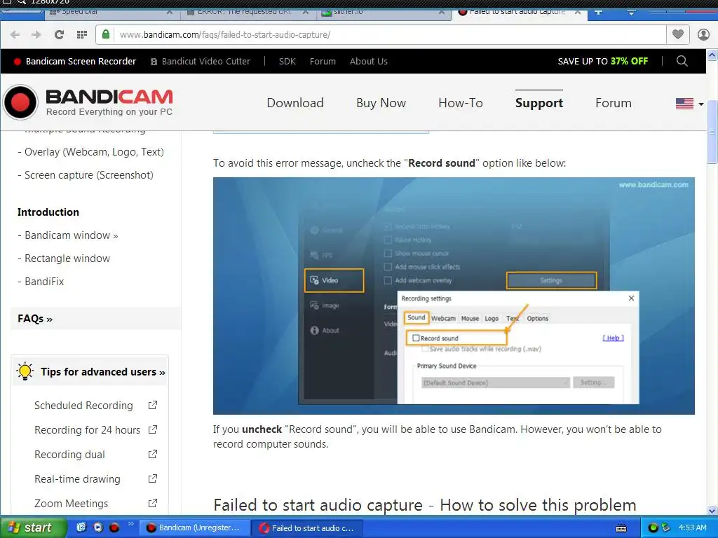Open Bandicam (Unregistered) taskbar window
This screenshot has height=538, width=718.
194,527
